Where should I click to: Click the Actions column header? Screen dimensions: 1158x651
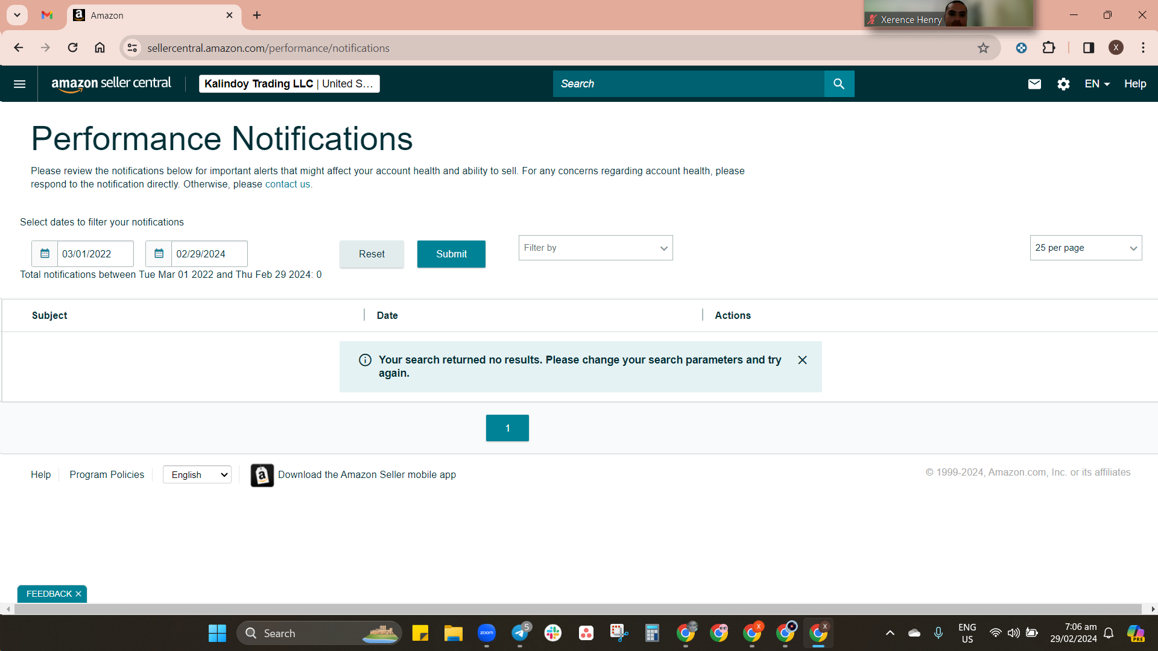pyautogui.click(x=733, y=315)
